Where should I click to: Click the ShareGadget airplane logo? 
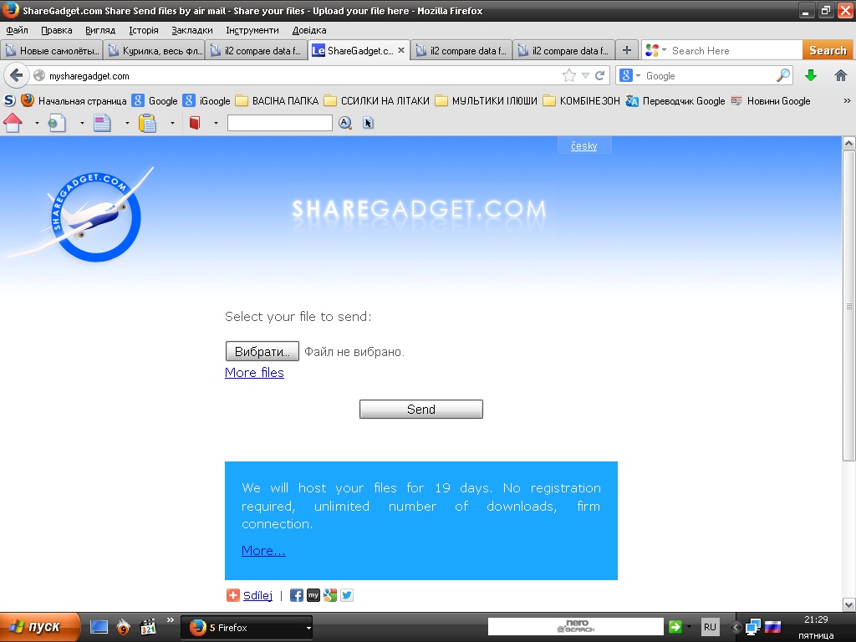click(x=82, y=214)
